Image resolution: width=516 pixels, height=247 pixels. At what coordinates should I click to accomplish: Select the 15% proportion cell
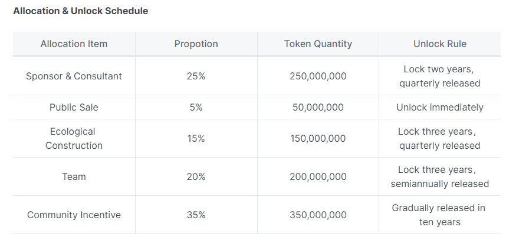coord(196,139)
